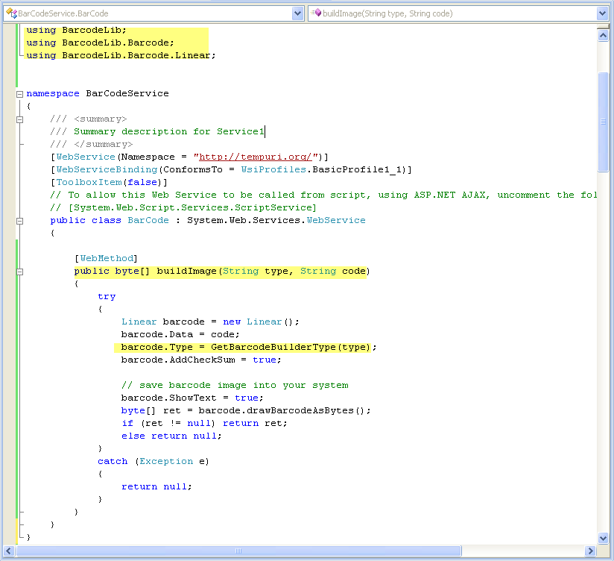Collapse the summary comment block
Screen dimensions: 614x561
point(19,119)
